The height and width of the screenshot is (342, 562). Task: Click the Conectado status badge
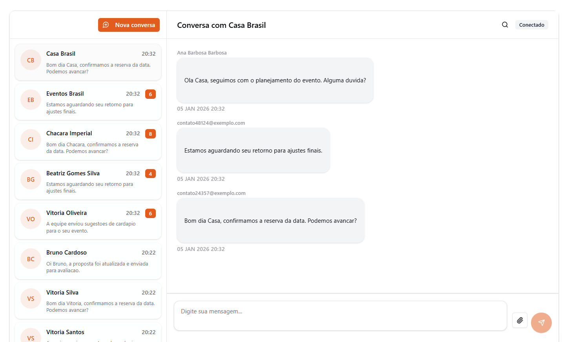532,24
